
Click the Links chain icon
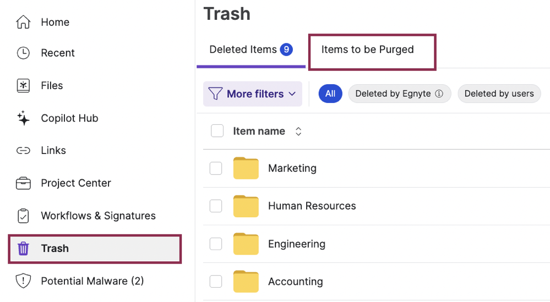click(23, 151)
